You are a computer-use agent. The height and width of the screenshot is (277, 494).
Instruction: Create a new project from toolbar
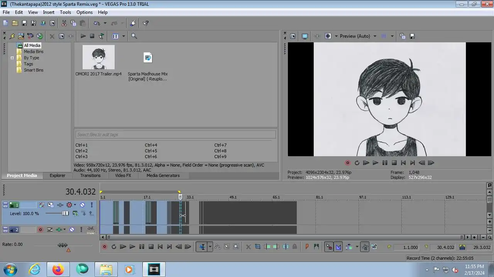(x=5, y=23)
